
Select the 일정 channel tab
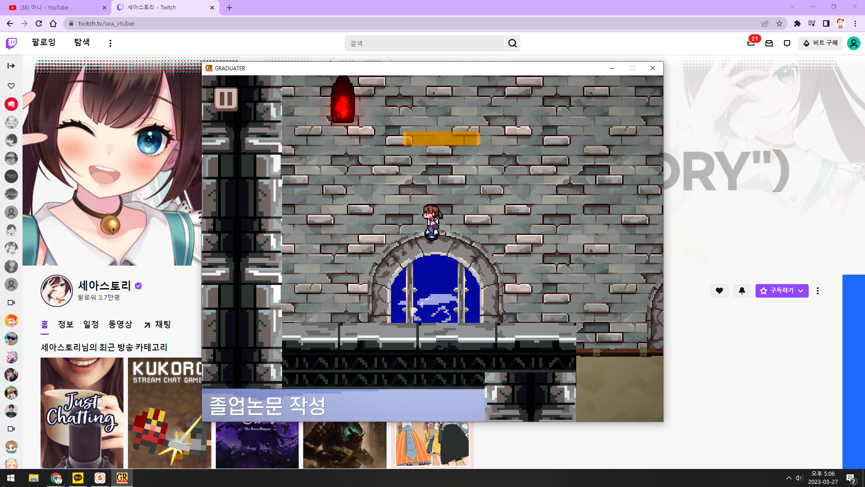point(91,324)
